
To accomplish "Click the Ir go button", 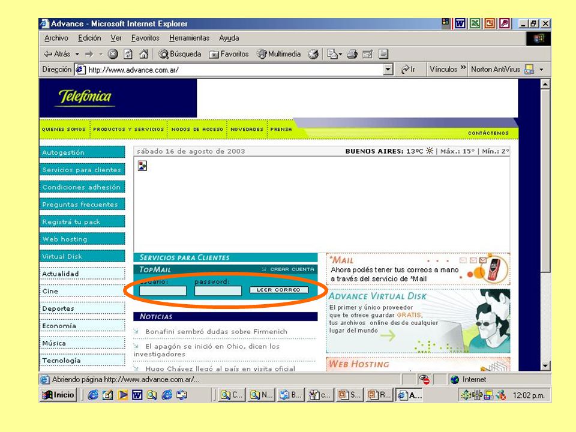I will [408, 70].
